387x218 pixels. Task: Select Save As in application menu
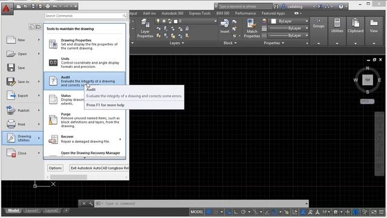[23, 81]
